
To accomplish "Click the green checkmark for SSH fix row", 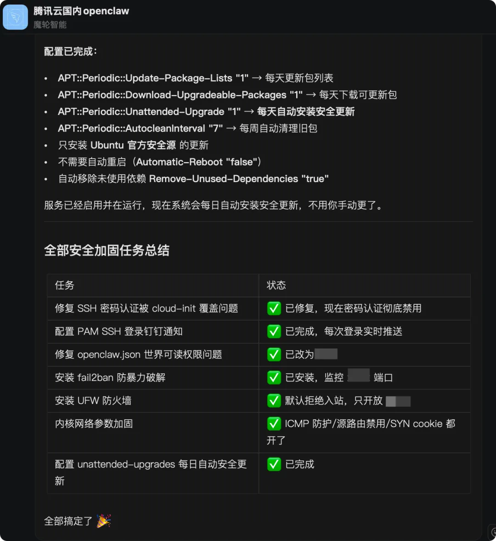I will tap(274, 308).
